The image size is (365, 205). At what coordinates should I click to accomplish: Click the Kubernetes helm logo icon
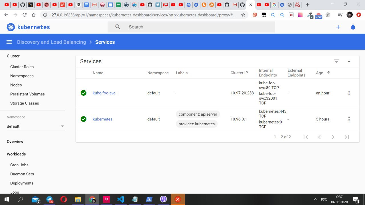pyautogui.click(x=11, y=27)
